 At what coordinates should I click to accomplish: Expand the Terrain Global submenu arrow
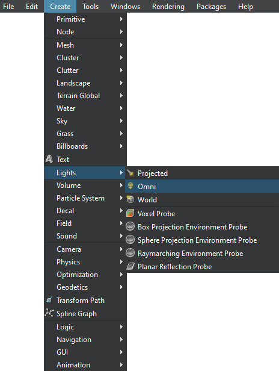click(121, 95)
